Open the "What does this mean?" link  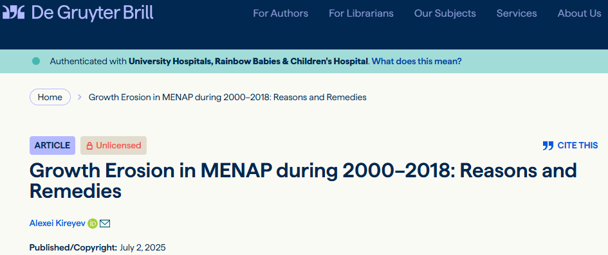coord(417,61)
